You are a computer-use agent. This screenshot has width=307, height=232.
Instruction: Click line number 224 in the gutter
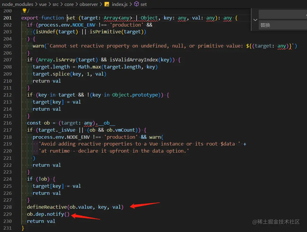[x=7, y=179]
